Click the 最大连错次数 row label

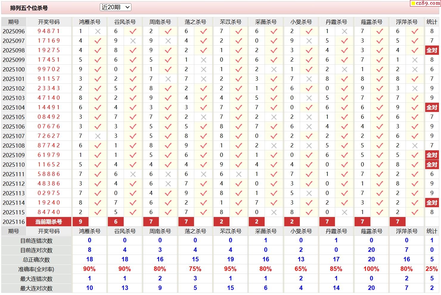36,279
